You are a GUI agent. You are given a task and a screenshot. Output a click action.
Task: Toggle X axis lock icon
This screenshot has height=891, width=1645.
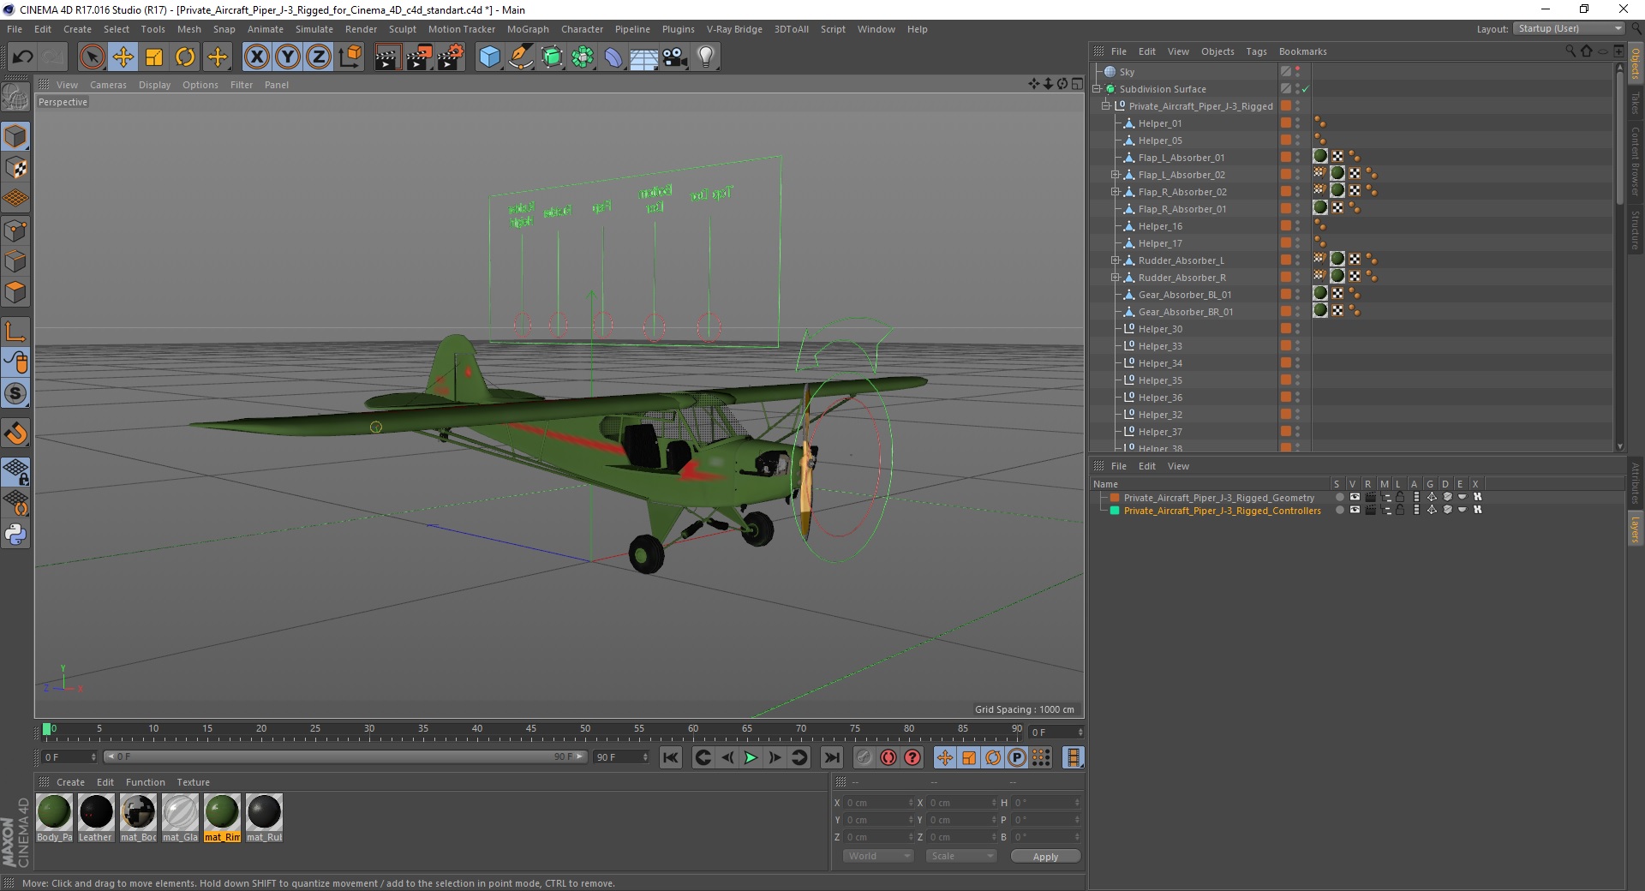click(x=256, y=57)
